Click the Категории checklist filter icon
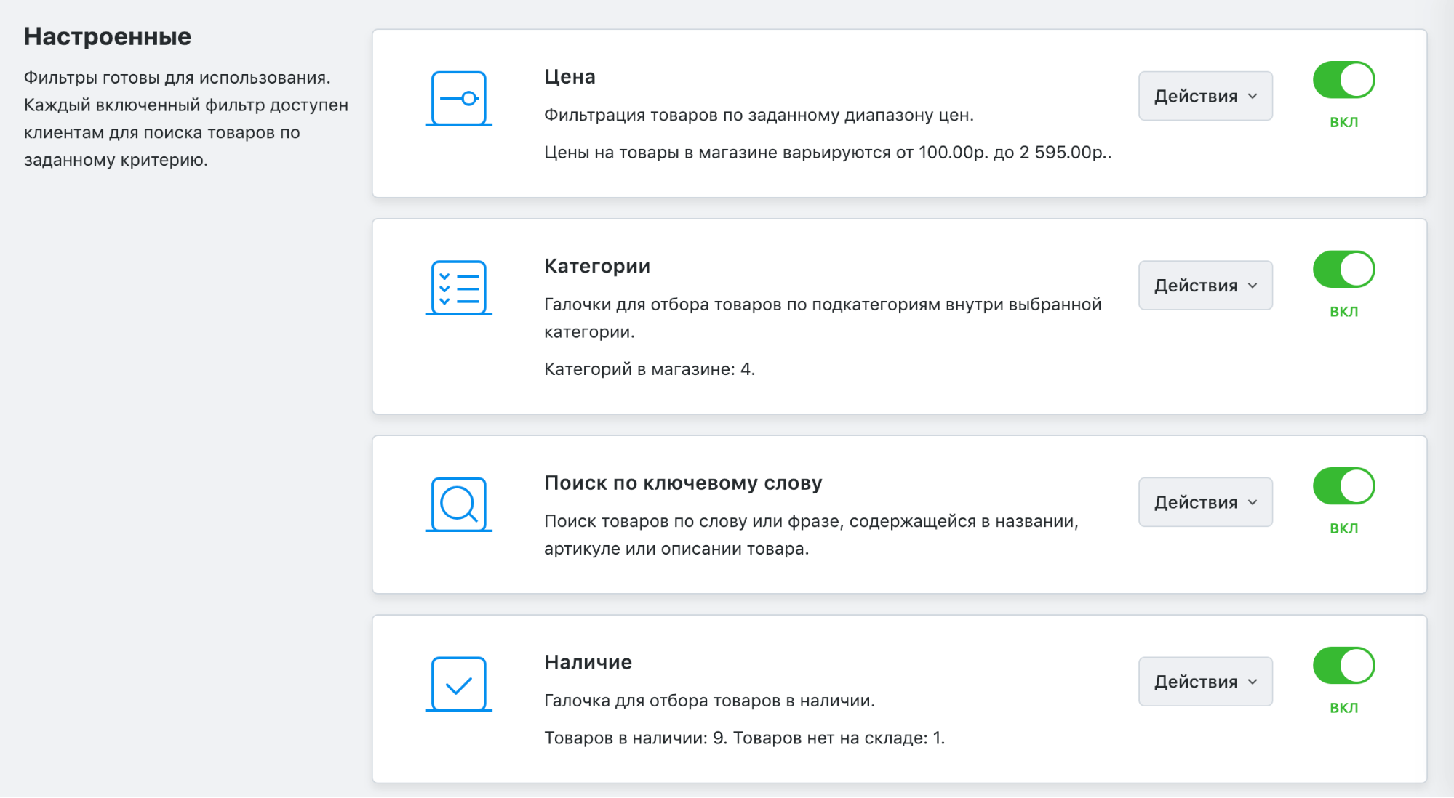The height and width of the screenshot is (798, 1454). pos(458,288)
